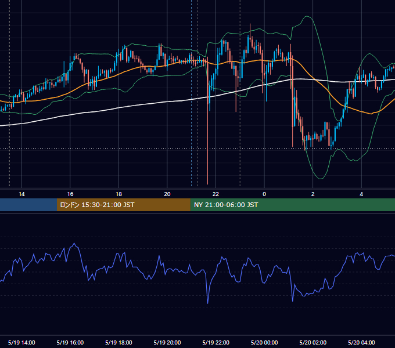Screen dimensions: 395x348
Task: Click the long red wick candle near 22
Action: point(208,121)
